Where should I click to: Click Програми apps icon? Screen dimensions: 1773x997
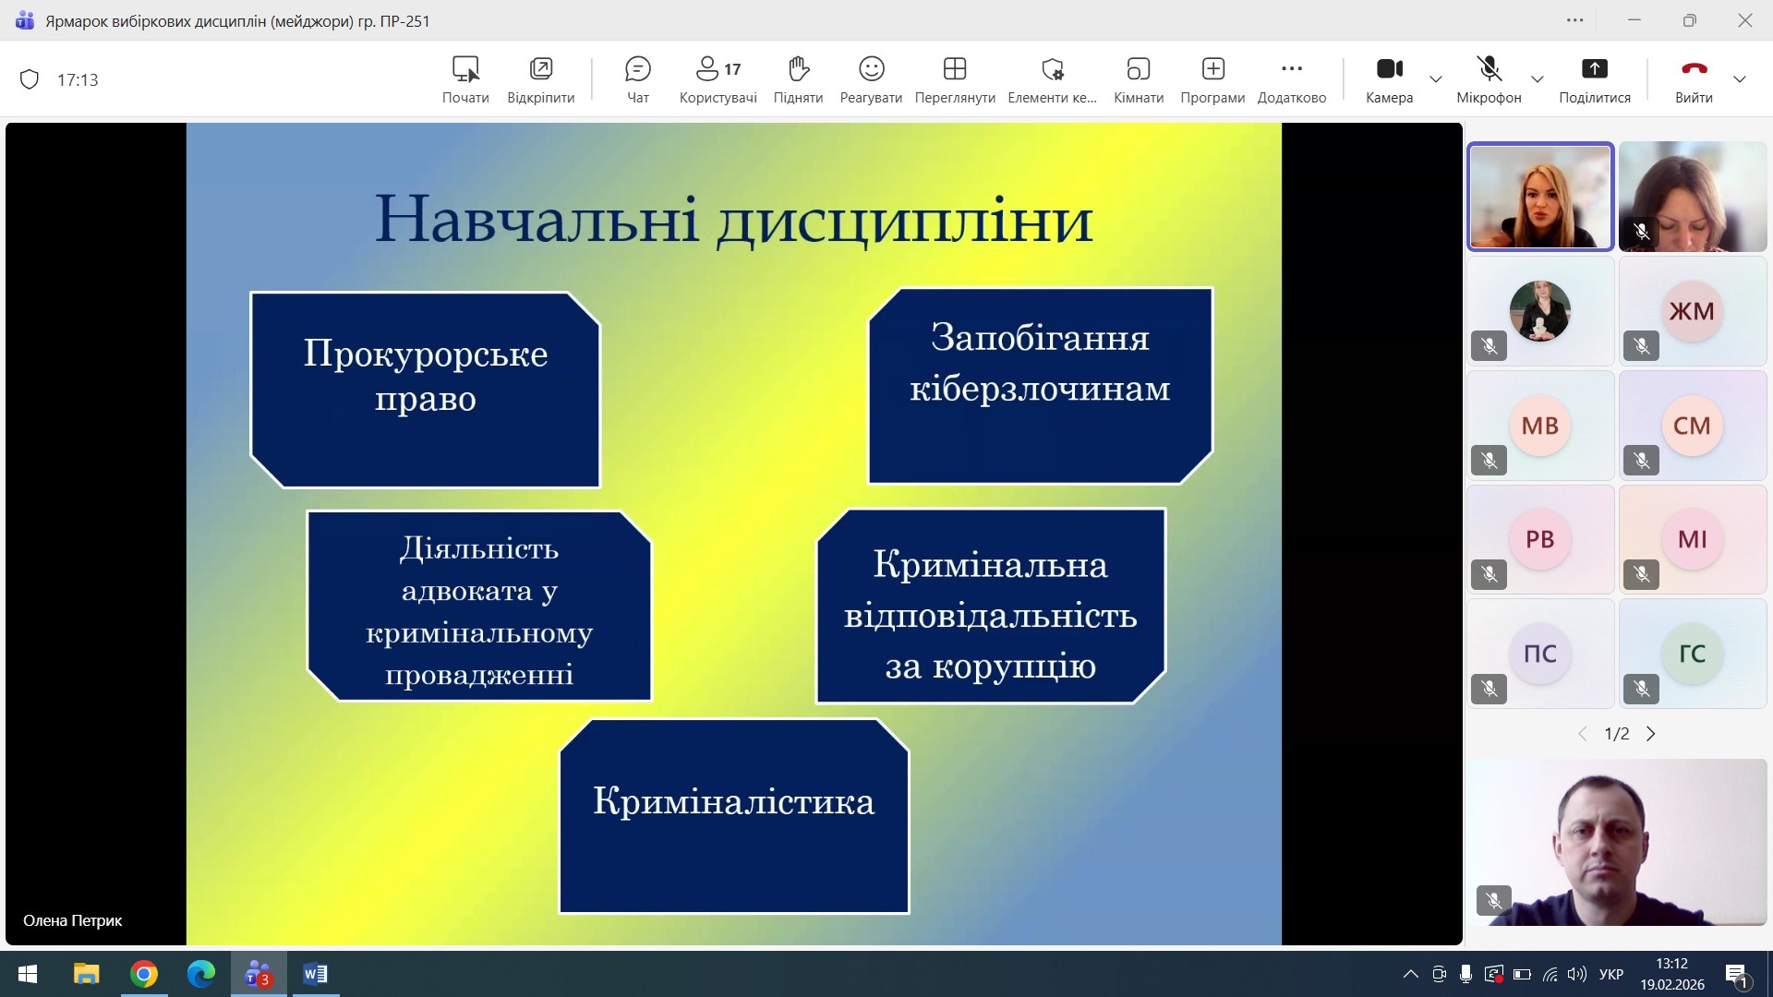[x=1212, y=78]
